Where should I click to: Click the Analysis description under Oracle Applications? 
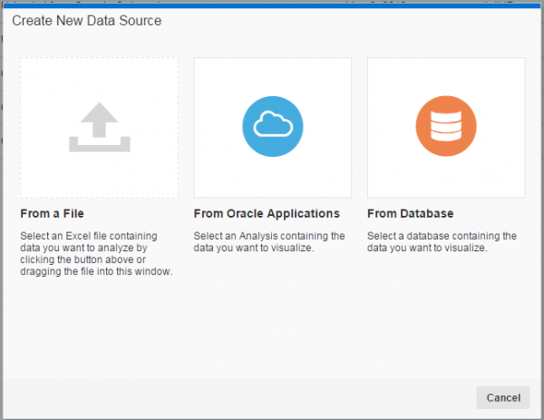click(x=269, y=241)
